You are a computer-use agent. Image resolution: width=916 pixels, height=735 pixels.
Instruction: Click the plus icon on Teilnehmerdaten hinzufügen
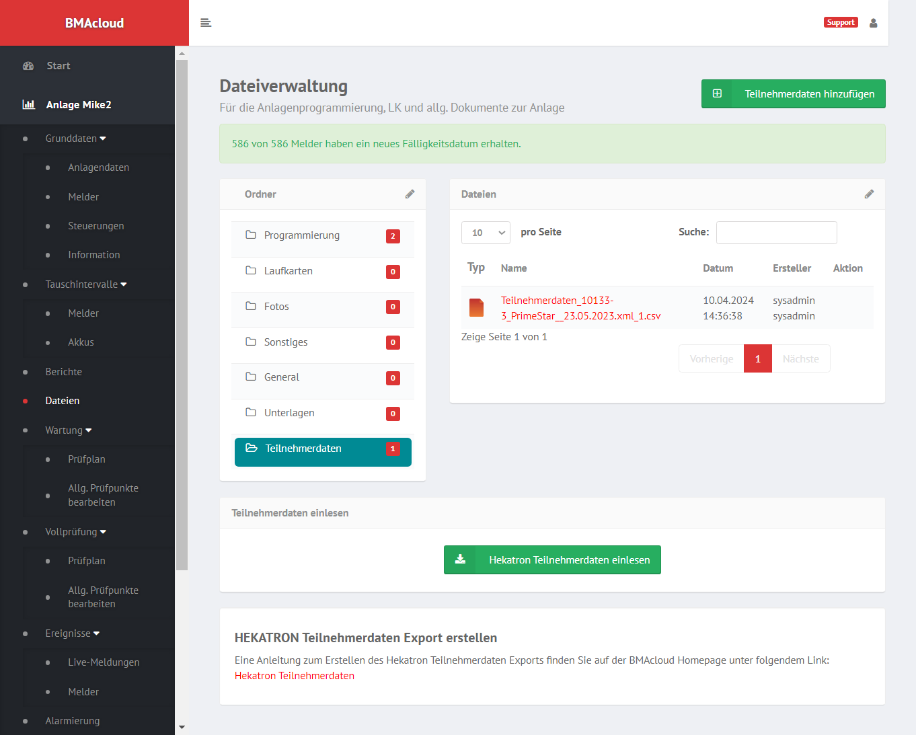(718, 93)
